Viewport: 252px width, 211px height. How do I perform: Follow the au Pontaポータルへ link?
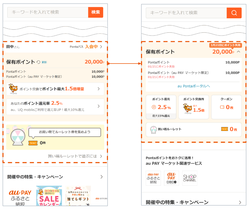click(x=194, y=86)
